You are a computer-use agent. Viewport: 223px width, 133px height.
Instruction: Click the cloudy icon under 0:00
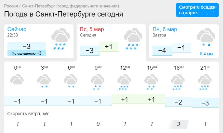(17, 79)
